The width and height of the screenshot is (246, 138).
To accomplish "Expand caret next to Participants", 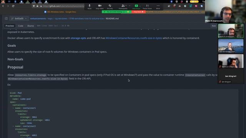I will pyautogui.click(x=130, y=6).
